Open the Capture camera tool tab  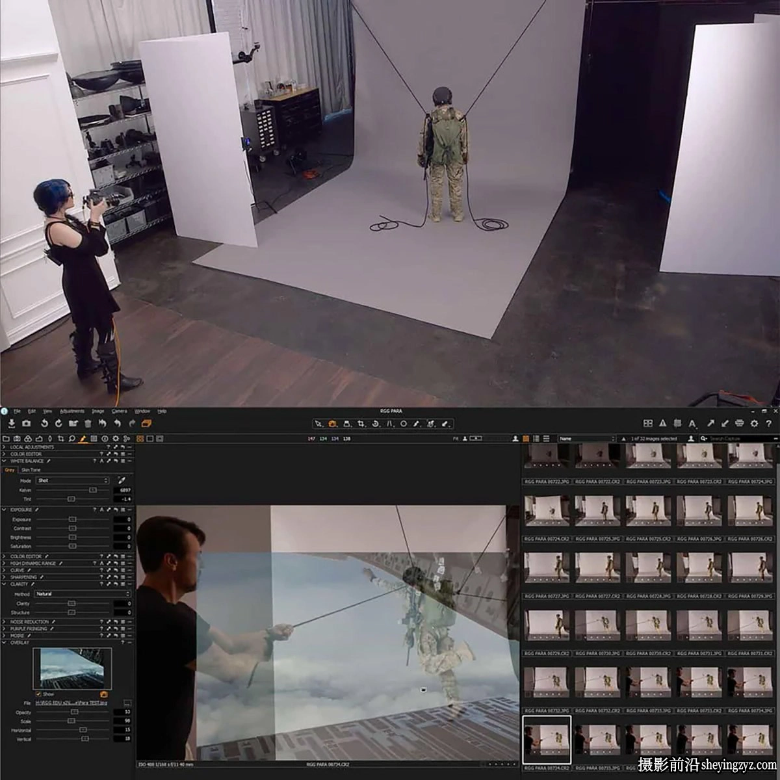(x=17, y=439)
